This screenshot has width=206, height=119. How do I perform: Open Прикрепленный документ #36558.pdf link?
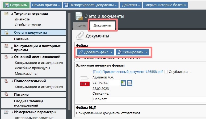(127, 72)
